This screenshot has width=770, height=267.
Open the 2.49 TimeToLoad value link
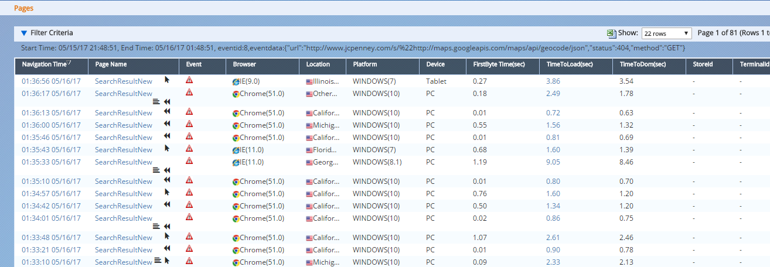pos(553,94)
